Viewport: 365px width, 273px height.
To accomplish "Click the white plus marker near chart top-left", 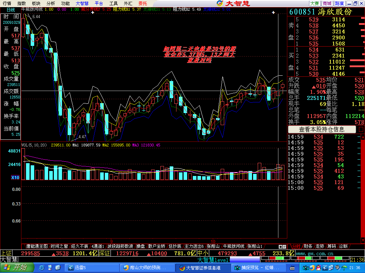I will pos(93,12).
